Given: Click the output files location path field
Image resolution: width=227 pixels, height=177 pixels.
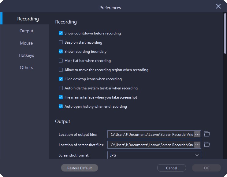Looking at the screenshot, I should [151, 134].
